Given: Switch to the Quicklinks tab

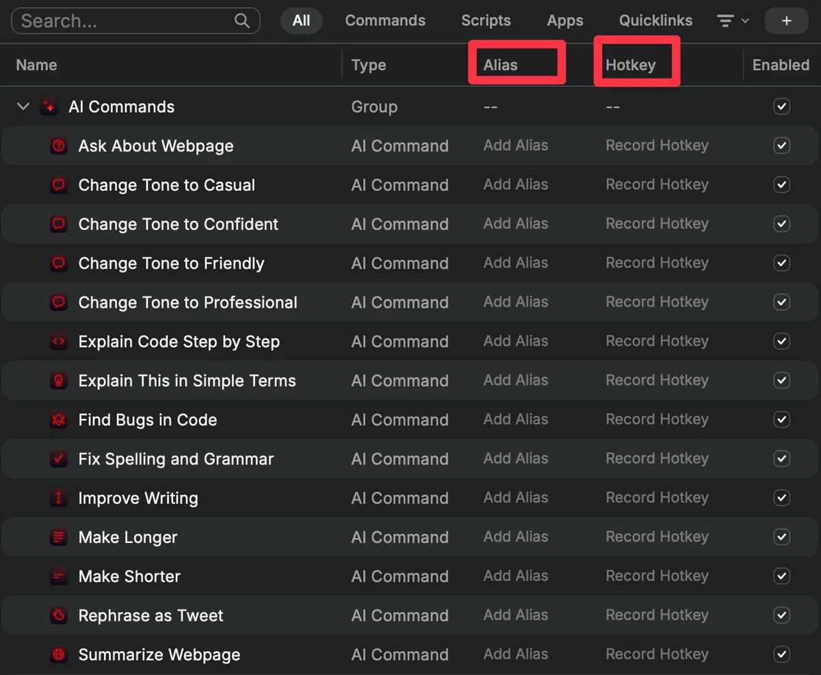Looking at the screenshot, I should tap(655, 21).
